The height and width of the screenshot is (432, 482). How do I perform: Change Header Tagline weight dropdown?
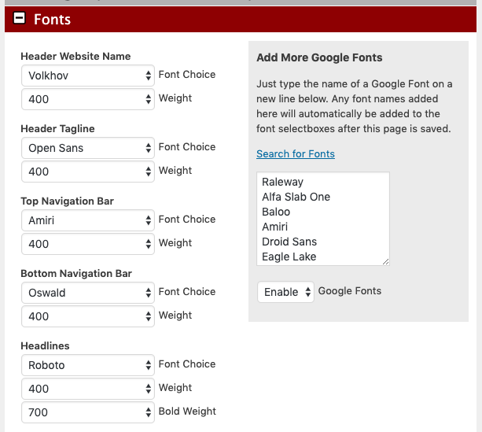point(88,172)
